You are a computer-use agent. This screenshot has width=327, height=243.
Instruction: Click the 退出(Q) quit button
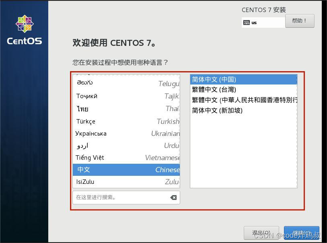click(x=261, y=233)
